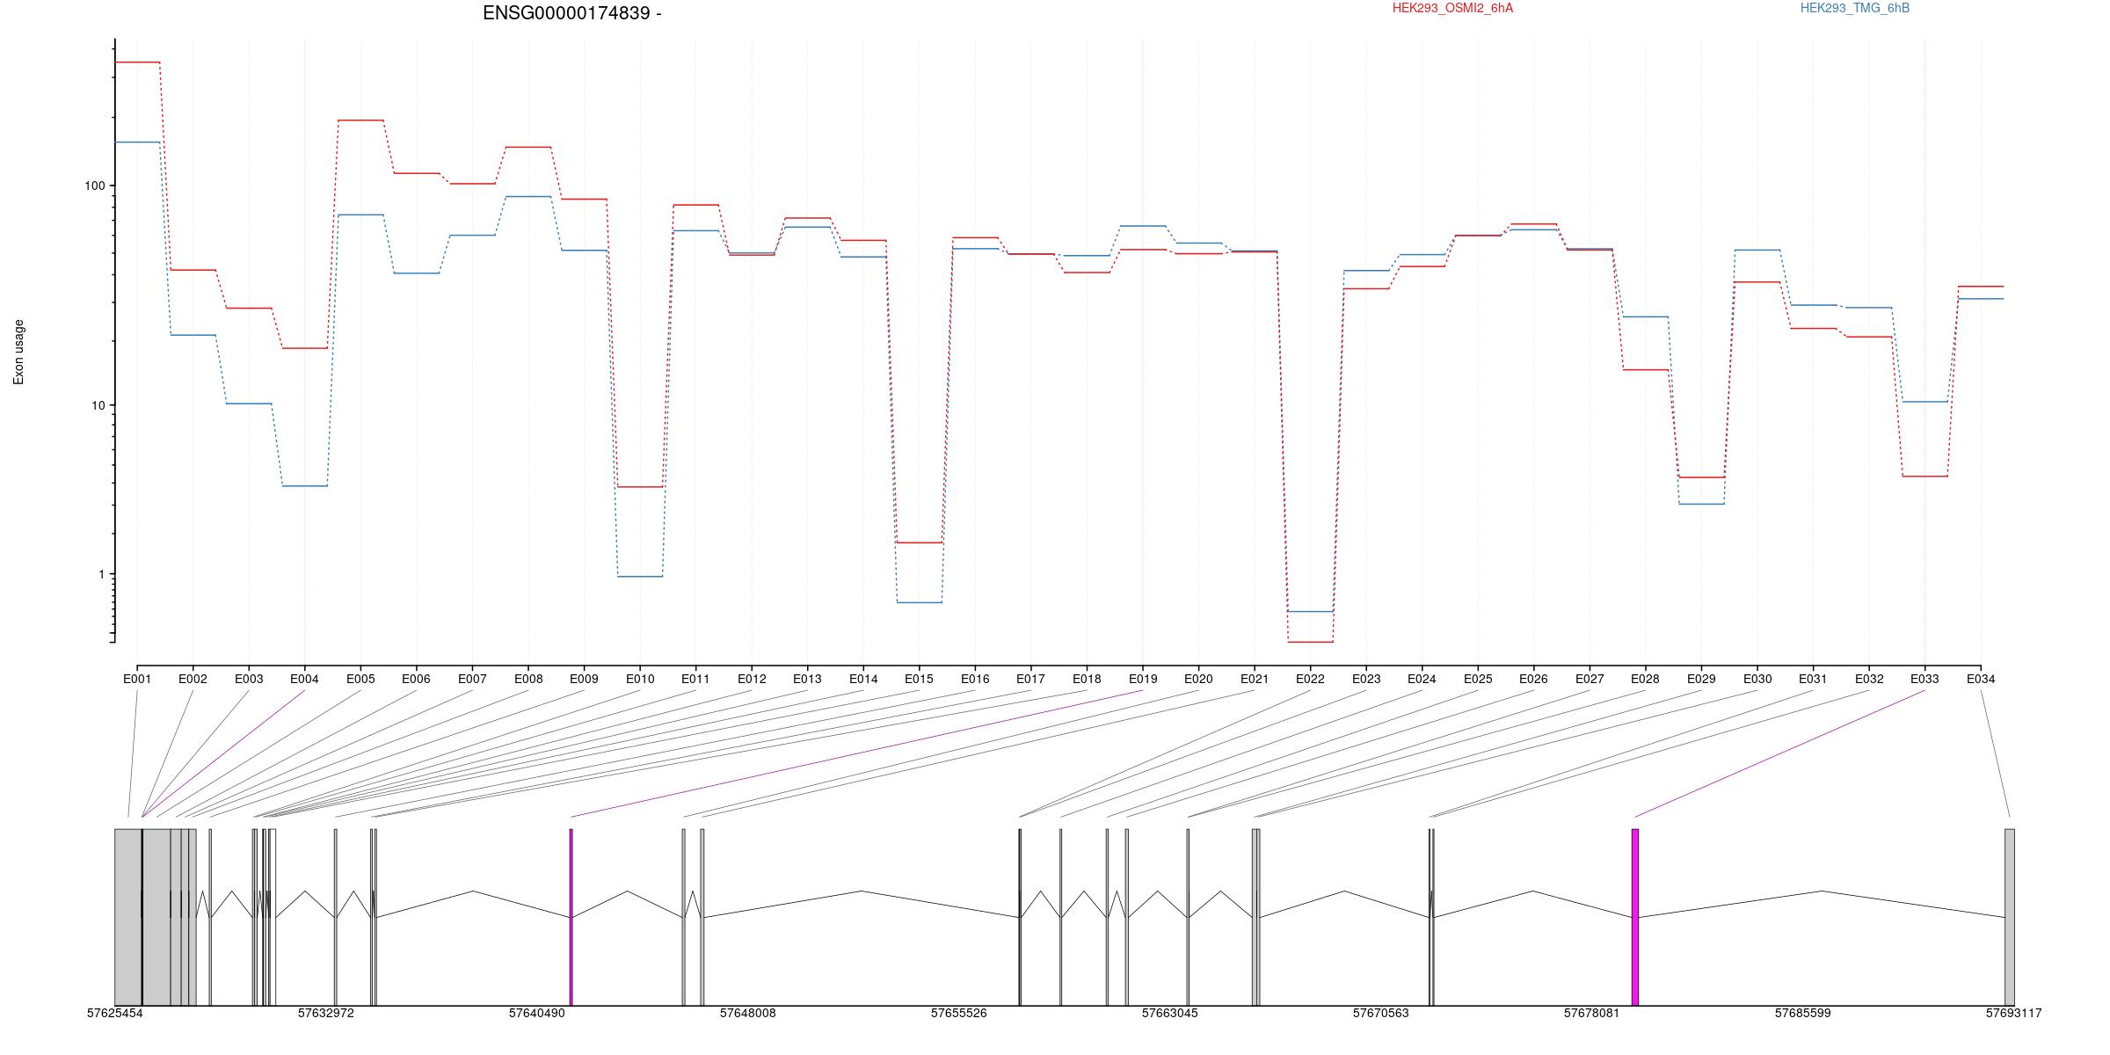This screenshot has height=1055, width=2110.
Task: Click genomic coordinate 57663045
Action: tap(1169, 1013)
